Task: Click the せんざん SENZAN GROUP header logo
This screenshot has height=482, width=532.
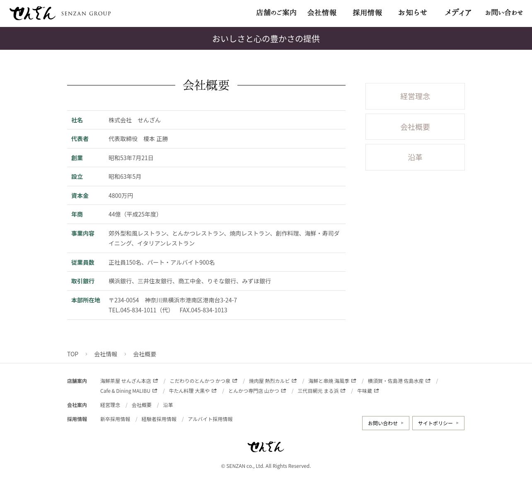Action: 60,13
